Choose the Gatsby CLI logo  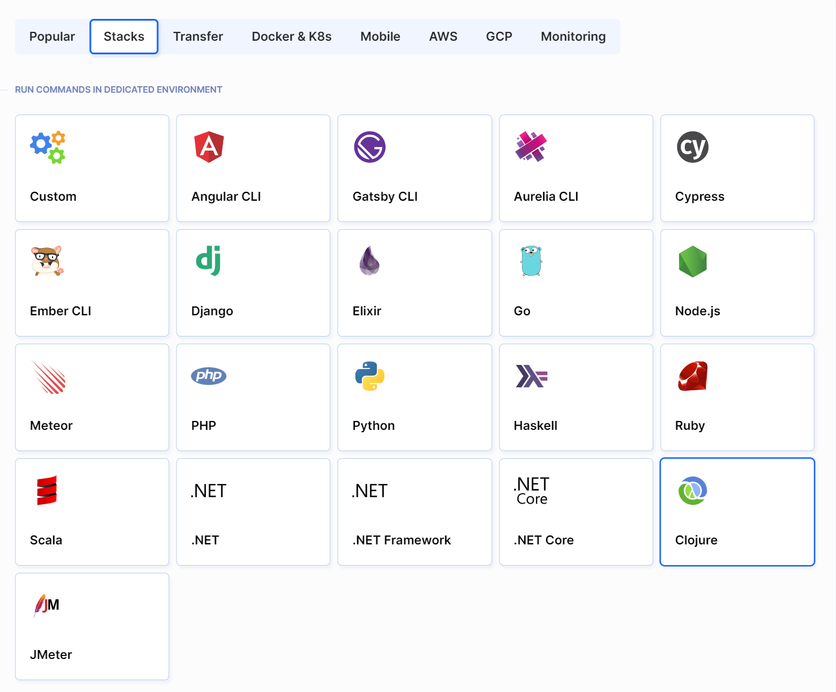pos(370,147)
